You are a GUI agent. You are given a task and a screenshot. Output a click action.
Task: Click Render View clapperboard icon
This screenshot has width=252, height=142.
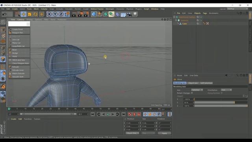pyautogui.click(x=74, y=14)
